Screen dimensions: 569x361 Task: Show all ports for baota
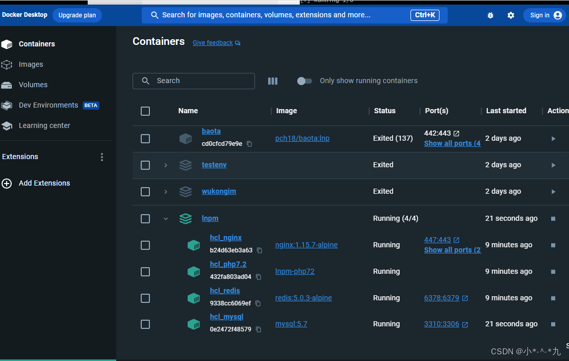point(453,143)
